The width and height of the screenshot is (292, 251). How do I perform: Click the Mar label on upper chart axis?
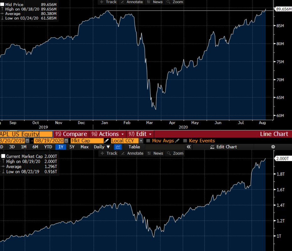149,123
